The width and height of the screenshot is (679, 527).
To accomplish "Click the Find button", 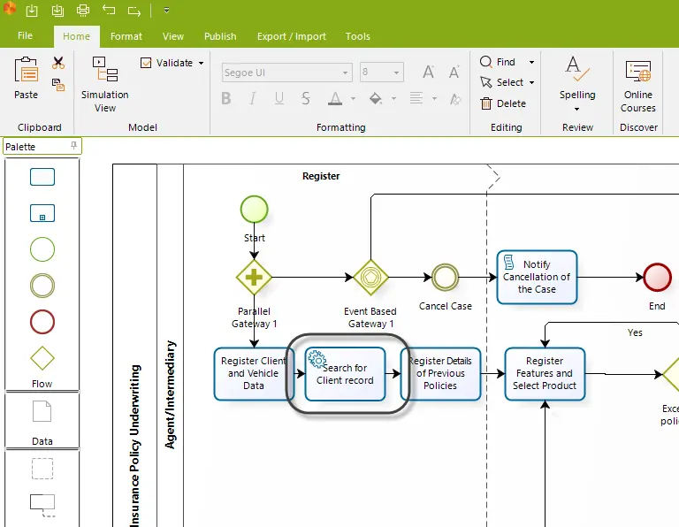I will pos(498,62).
